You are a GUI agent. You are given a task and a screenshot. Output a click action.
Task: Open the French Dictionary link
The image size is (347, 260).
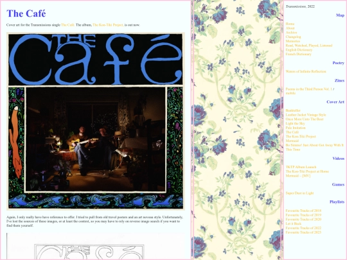coord(299,54)
